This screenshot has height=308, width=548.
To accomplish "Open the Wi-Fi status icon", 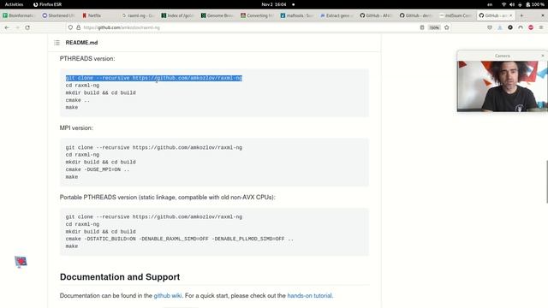I will coord(503,4).
